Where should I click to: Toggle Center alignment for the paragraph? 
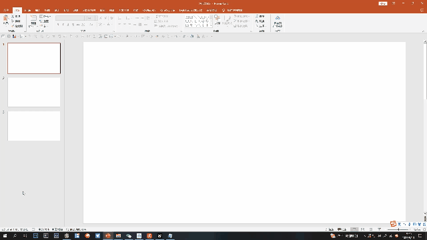pos(125,25)
